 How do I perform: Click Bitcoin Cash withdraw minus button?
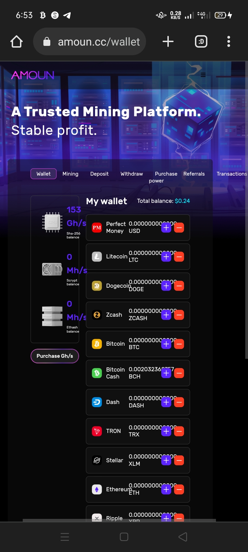(179, 373)
